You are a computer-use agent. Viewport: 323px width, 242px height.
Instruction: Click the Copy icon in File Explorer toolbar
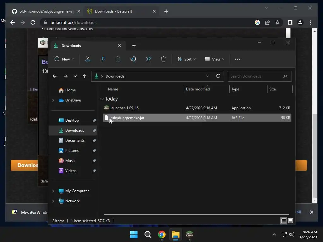point(103,59)
